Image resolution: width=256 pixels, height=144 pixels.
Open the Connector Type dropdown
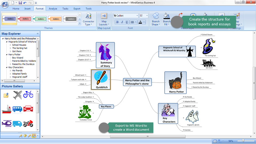click(88, 19)
